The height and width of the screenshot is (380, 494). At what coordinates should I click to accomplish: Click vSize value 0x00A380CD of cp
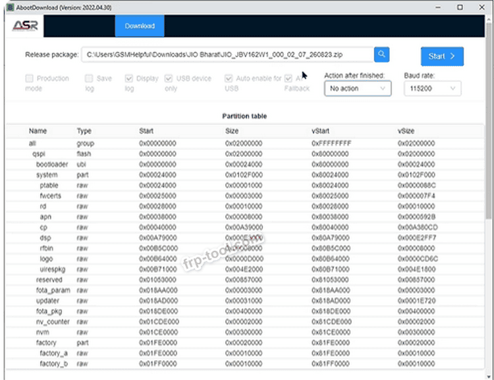[x=418, y=227]
